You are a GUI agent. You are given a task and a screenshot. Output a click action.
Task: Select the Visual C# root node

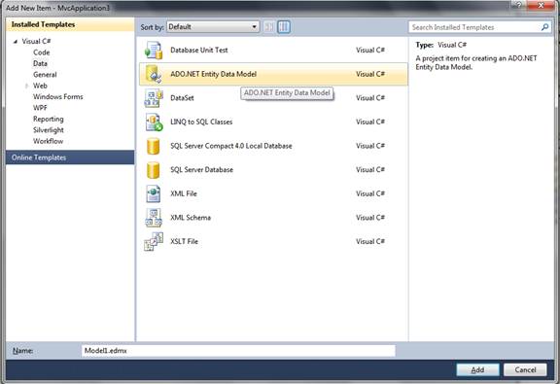tap(36, 42)
